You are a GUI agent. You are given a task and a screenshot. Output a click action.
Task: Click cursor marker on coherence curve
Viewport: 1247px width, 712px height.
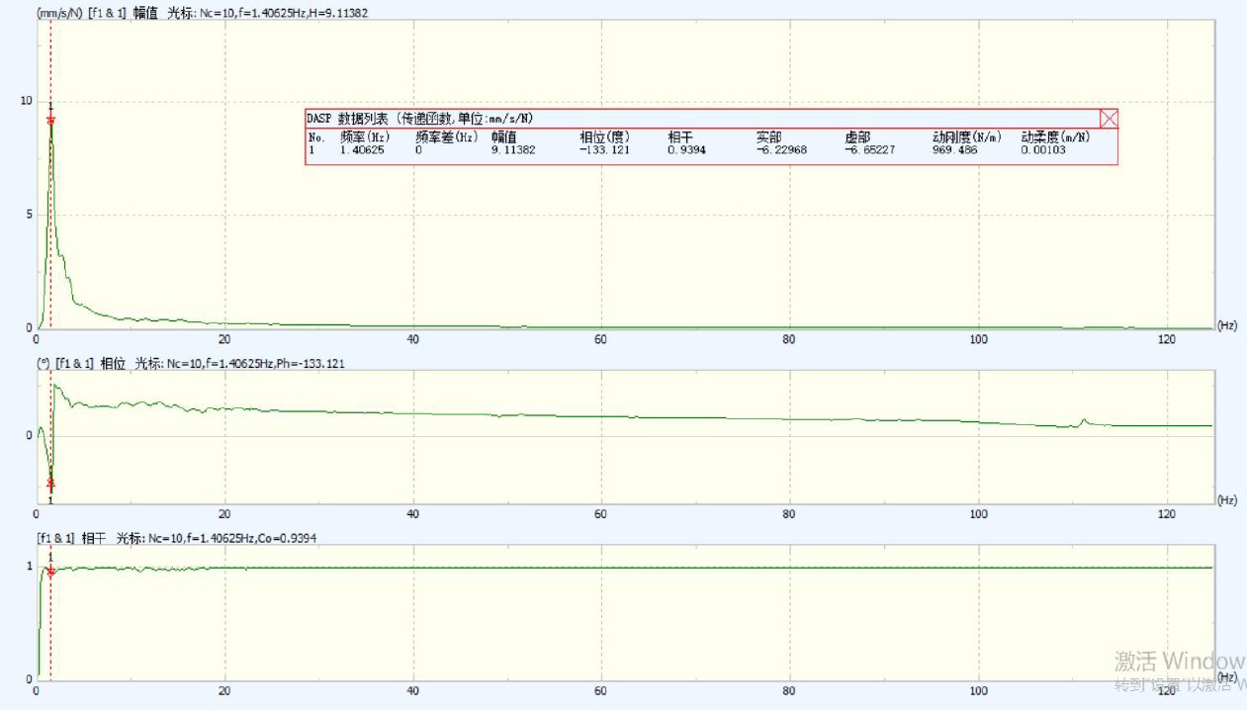[x=50, y=573]
